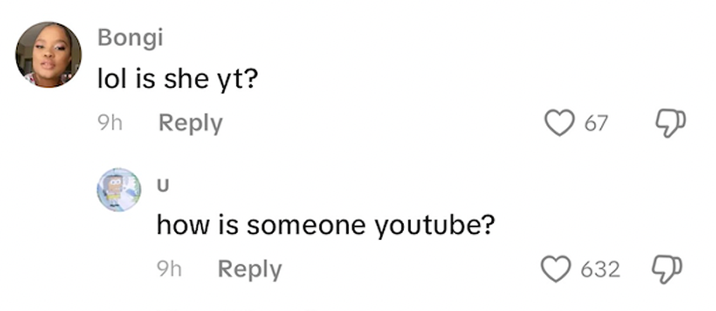
Task: Open Bongi's profile picture
Action: 49,55
